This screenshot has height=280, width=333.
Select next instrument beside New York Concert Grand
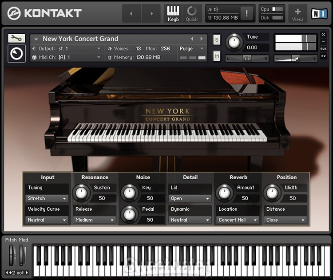point(201,39)
